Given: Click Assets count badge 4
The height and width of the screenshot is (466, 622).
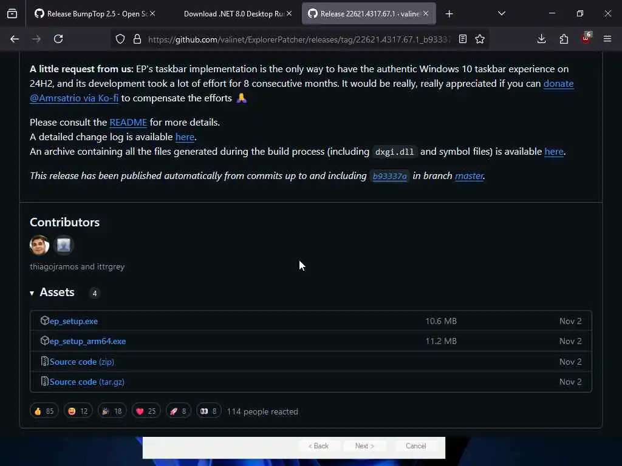Looking at the screenshot, I should click(x=94, y=293).
